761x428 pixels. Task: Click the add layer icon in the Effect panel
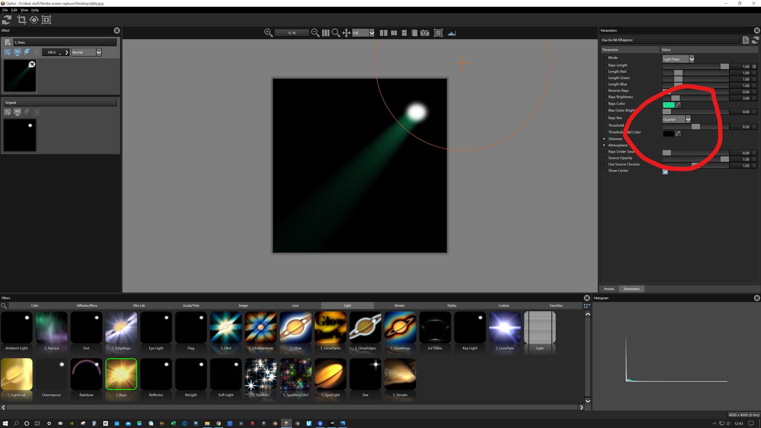[7, 42]
